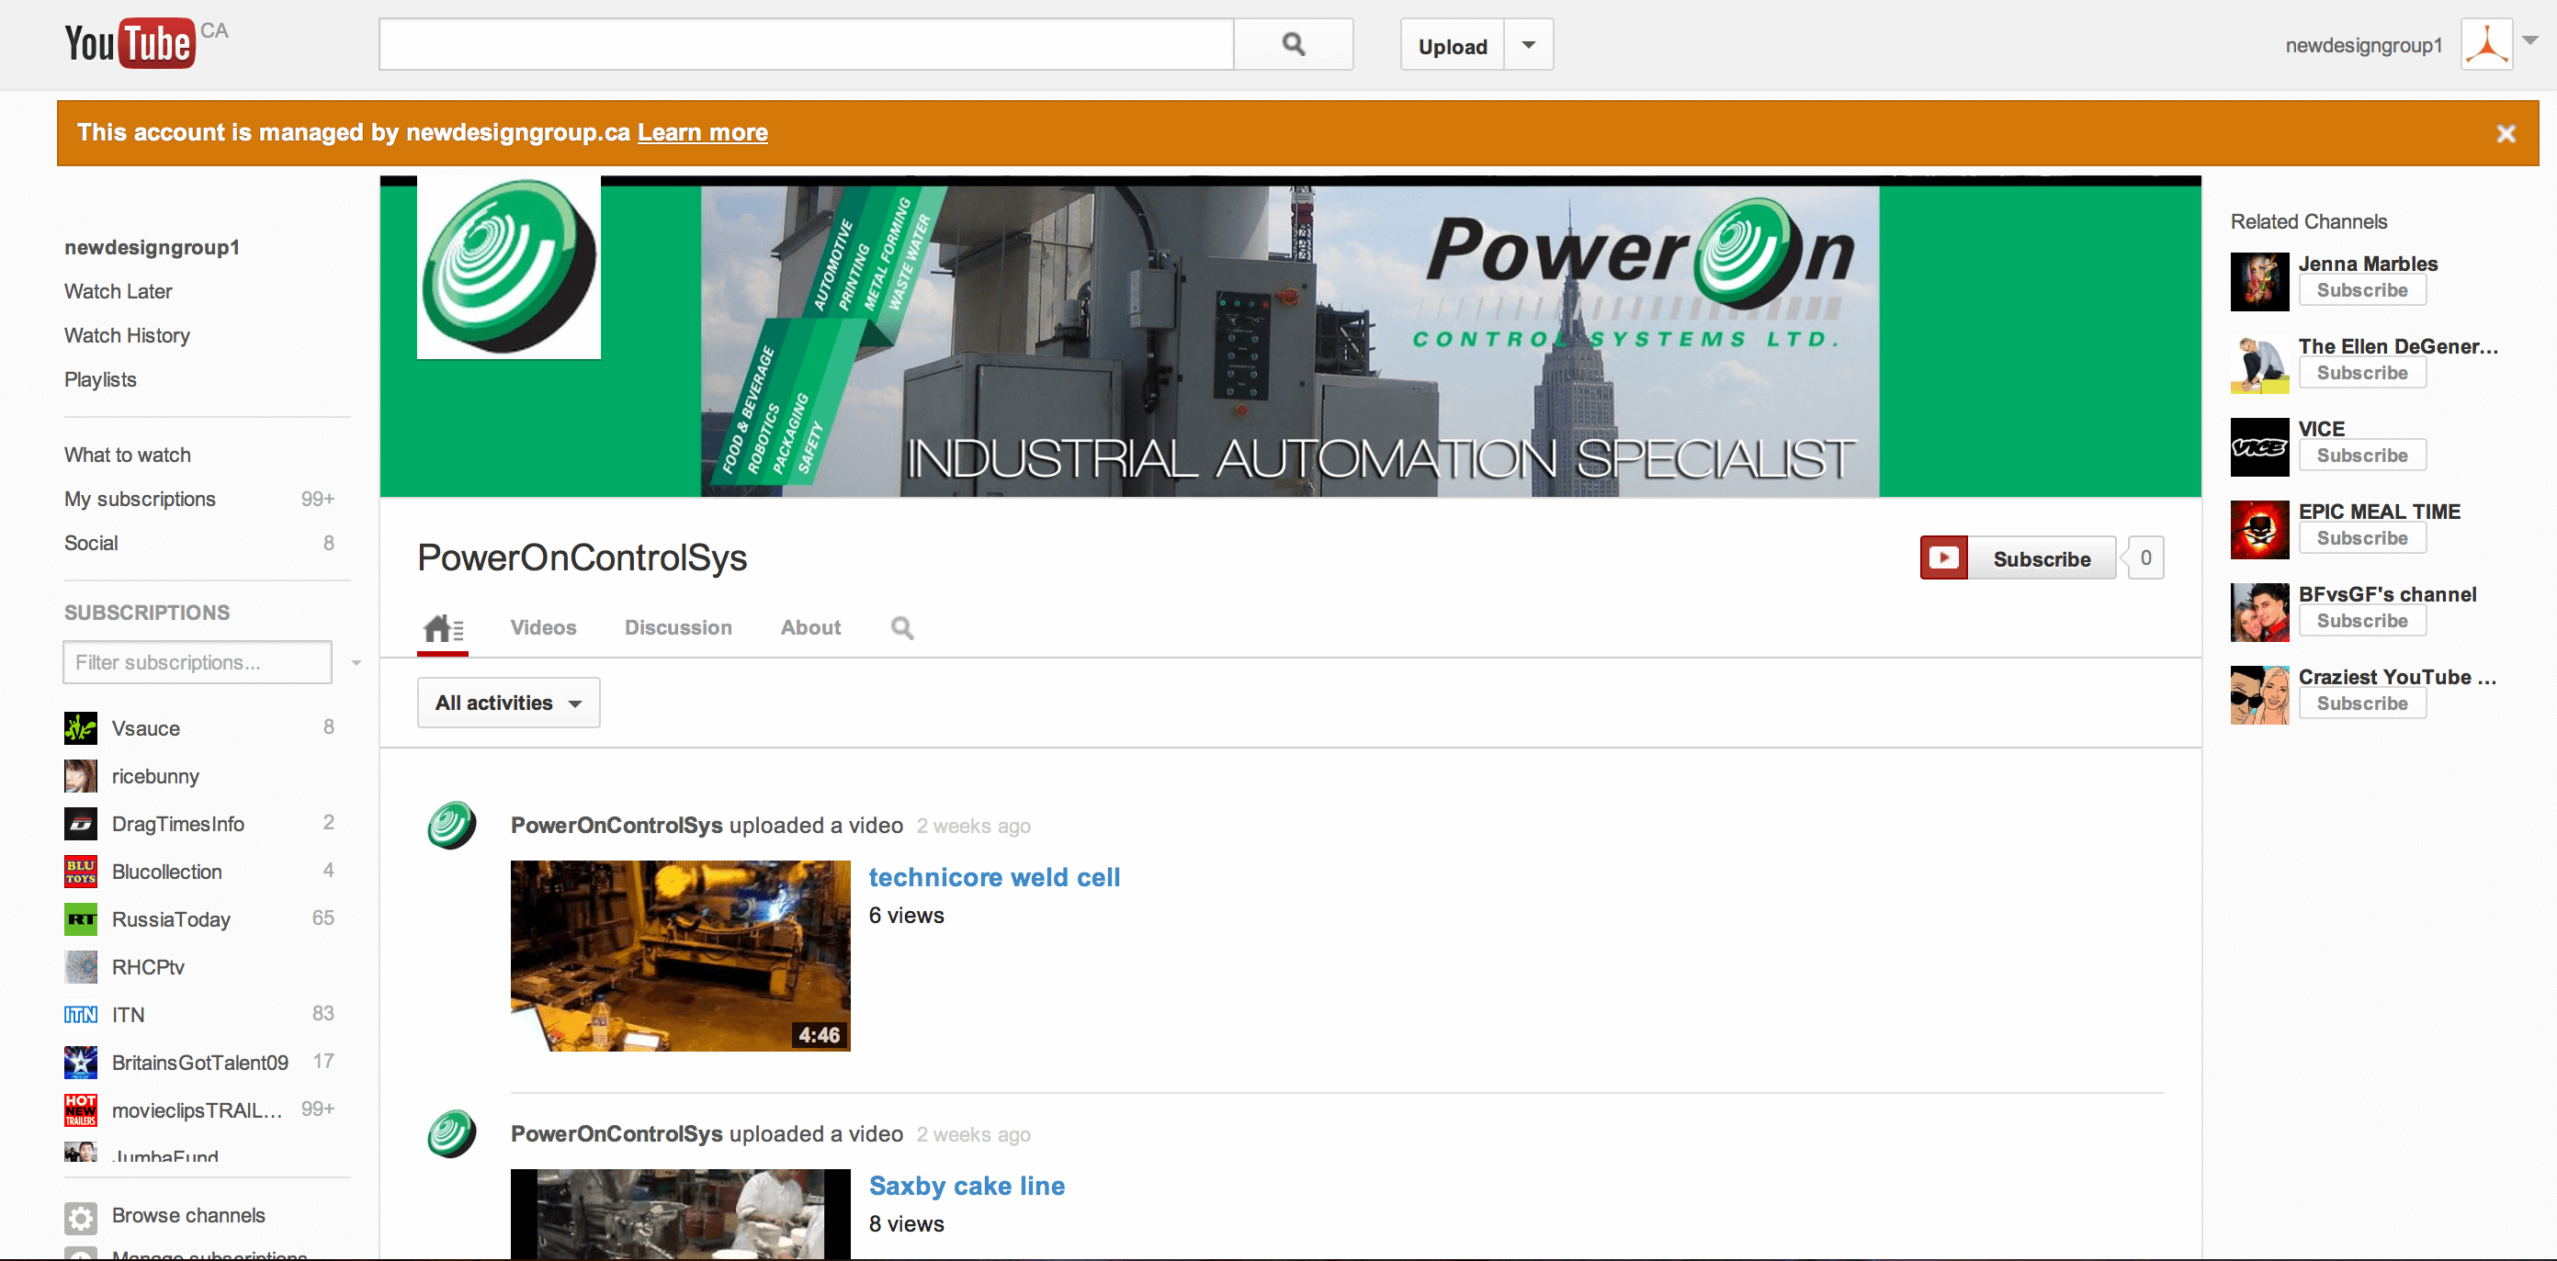
Task: Click the Jenna Marbles channel thumbnail
Action: tap(2259, 282)
